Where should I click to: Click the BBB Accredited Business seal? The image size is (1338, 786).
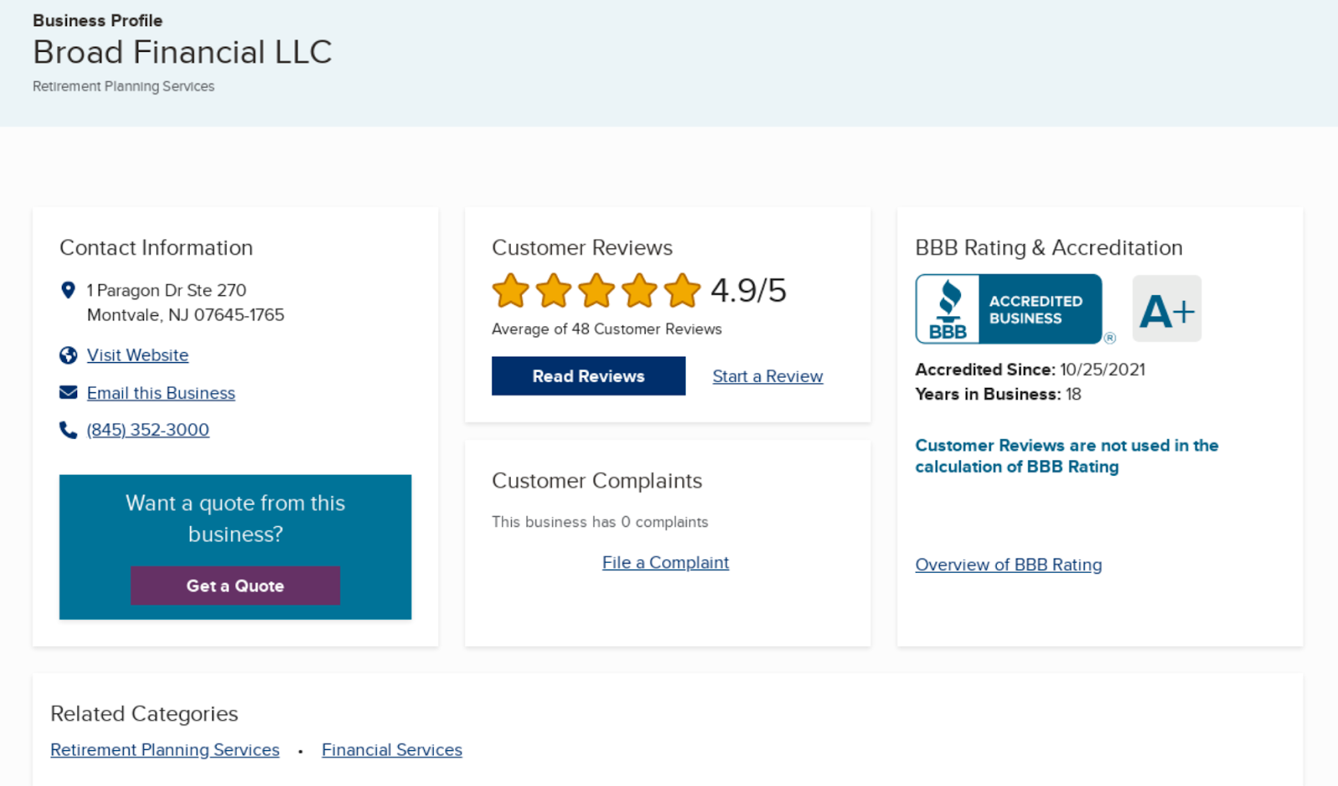click(x=1009, y=309)
